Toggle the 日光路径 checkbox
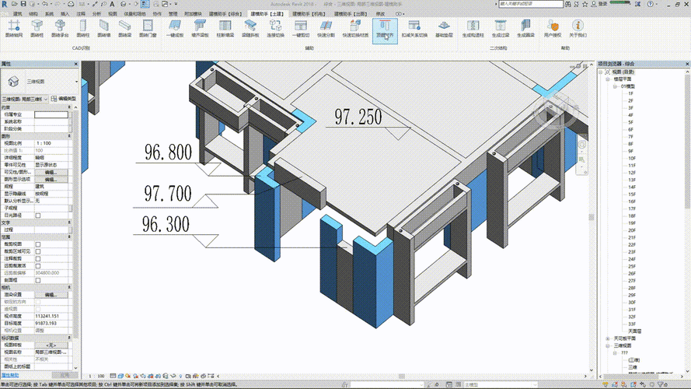Image resolution: width=691 pixels, height=389 pixels. click(x=38, y=216)
